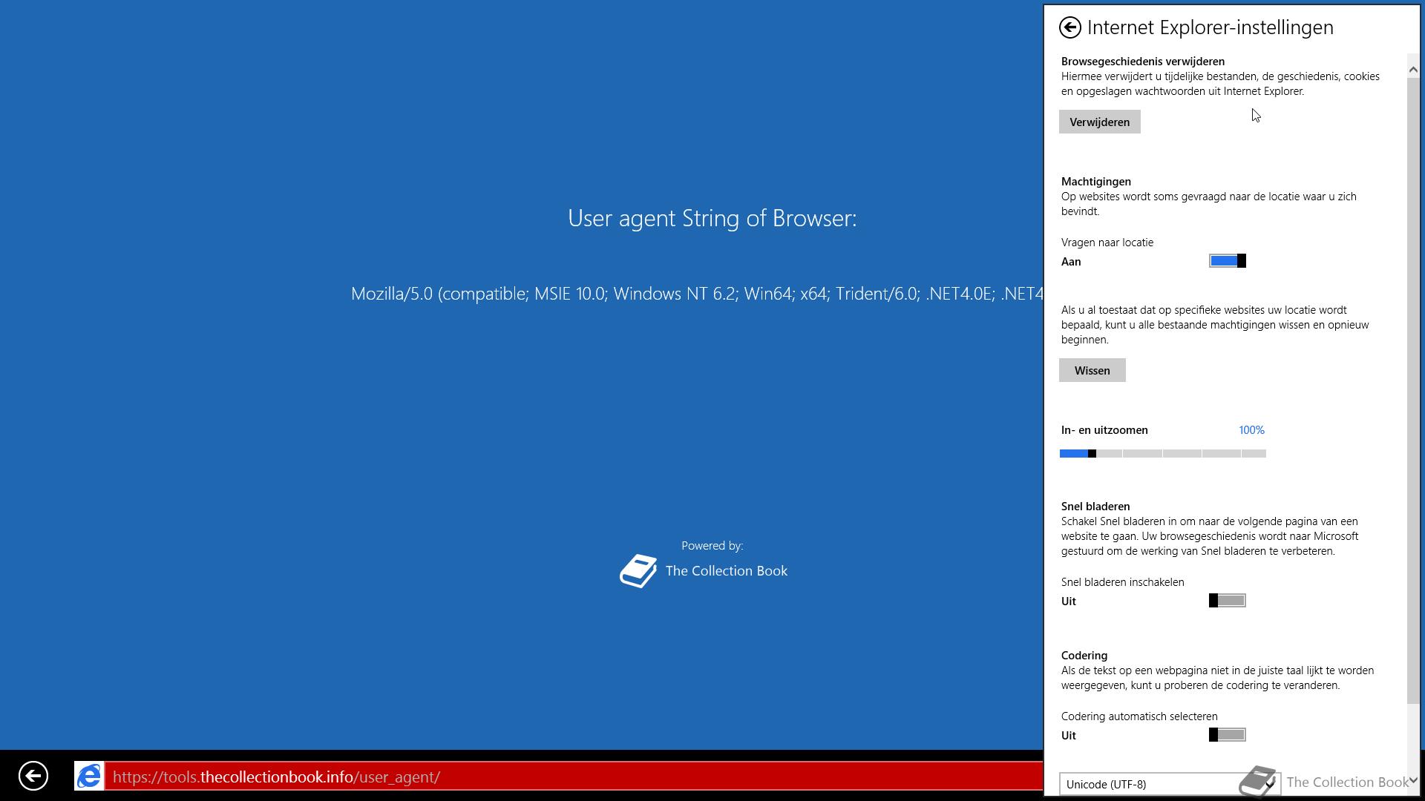The height and width of the screenshot is (801, 1425).
Task: Click the User agent String heading
Action: coord(712,218)
